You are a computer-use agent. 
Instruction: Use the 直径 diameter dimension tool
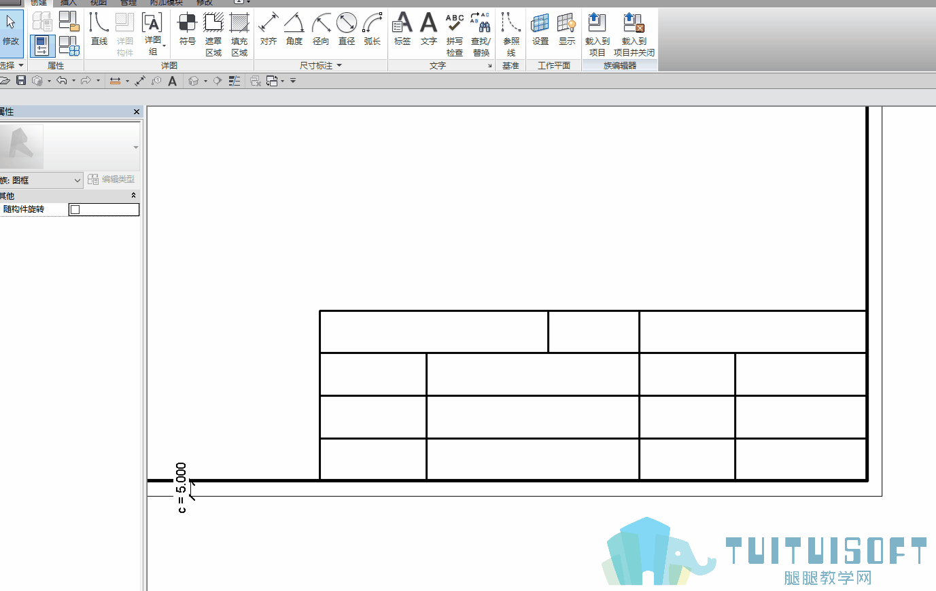(x=347, y=30)
